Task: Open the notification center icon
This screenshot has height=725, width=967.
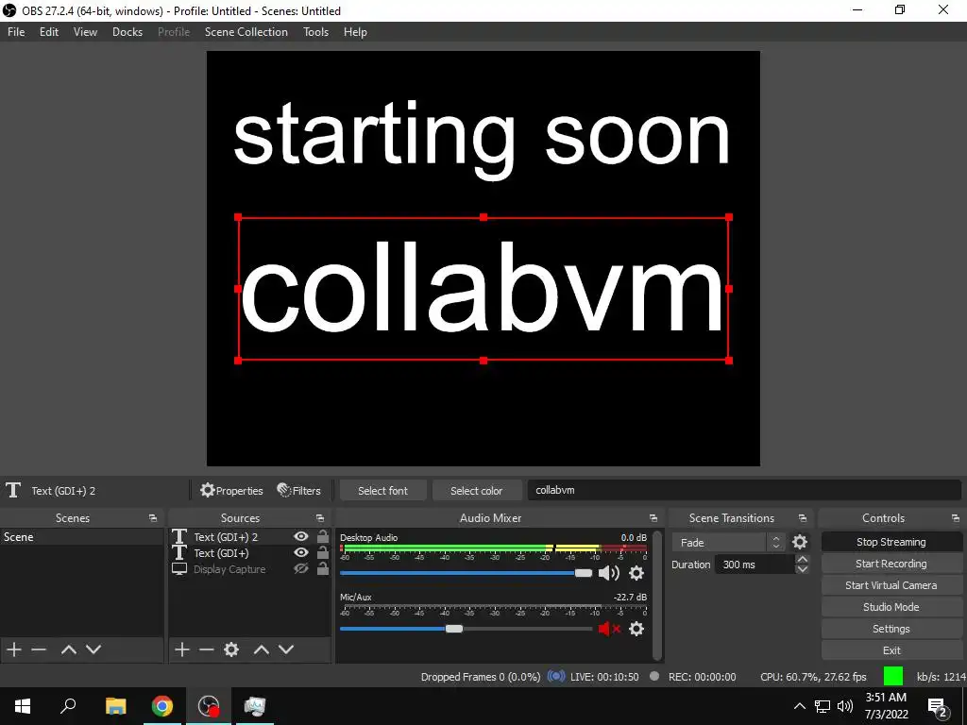Action: coord(938,706)
